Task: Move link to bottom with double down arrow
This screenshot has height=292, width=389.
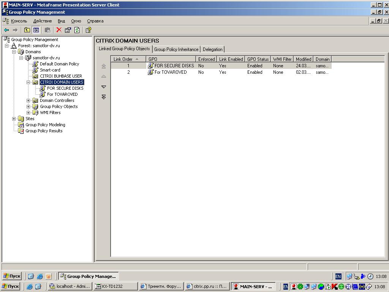Action: click(104, 97)
